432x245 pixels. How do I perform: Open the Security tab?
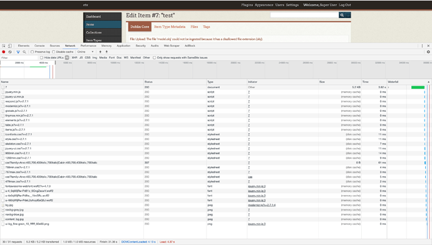click(140, 46)
